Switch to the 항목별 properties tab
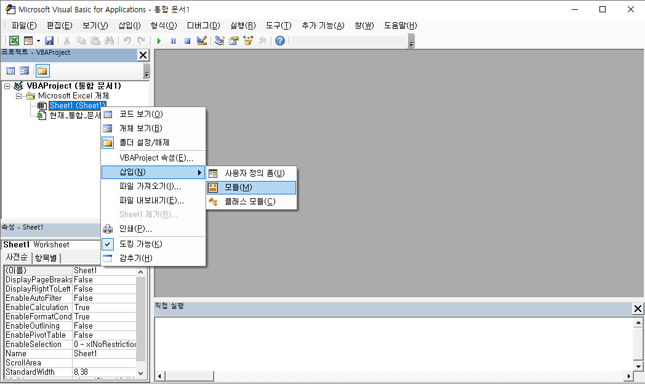The width and height of the screenshot is (645, 384). pos(46,258)
